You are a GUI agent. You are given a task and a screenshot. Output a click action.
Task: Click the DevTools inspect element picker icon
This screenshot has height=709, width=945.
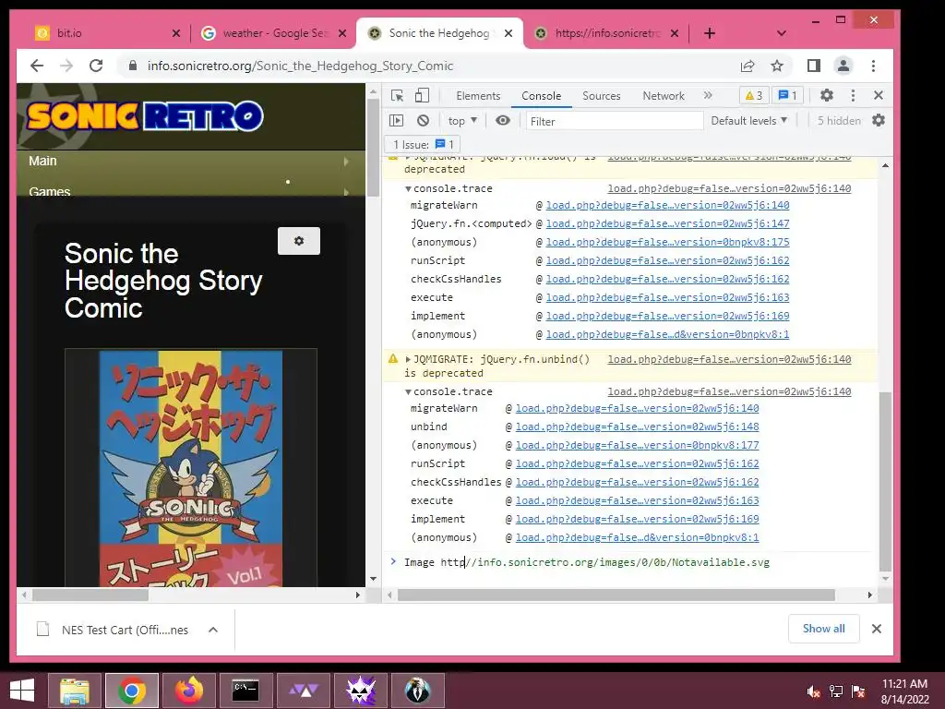point(397,96)
